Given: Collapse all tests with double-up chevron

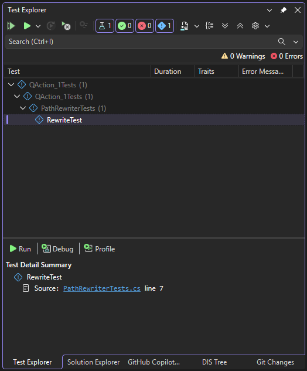Looking at the screenshot, I should tap(240, 26).
